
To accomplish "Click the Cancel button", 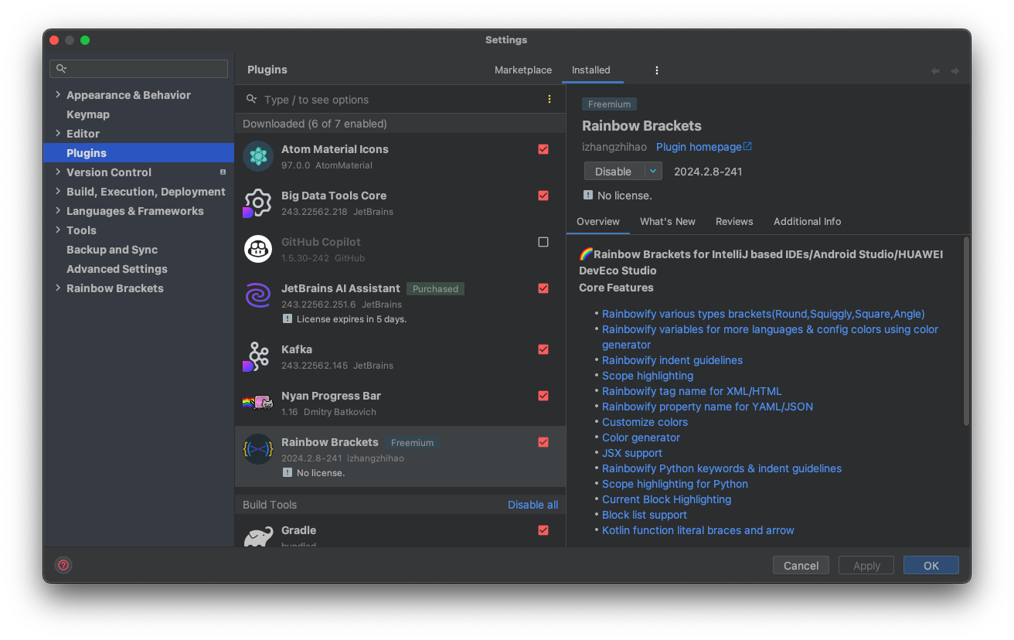I will pyautogui.click(x=801, y=565).
